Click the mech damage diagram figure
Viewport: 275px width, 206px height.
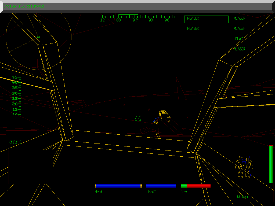pyautogui.click(x=243, y=166)
